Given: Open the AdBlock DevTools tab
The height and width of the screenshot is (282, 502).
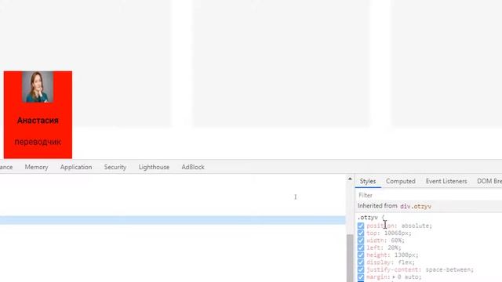Looking at the screenshot, I should click(x=193, y=167).
